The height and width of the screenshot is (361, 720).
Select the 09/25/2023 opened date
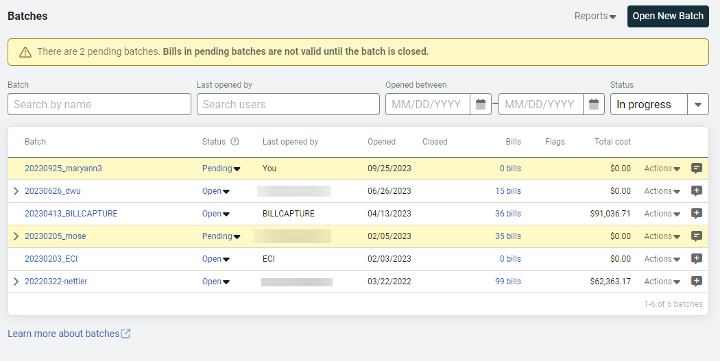pos(389,169)
